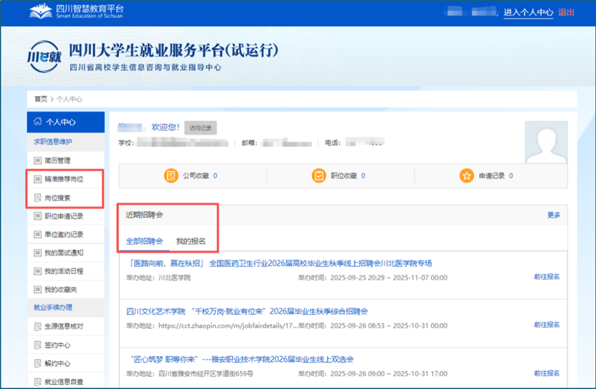Click the icon next to 精准推荐岗位
Screen dimensions: 596x389
[37, 179]
